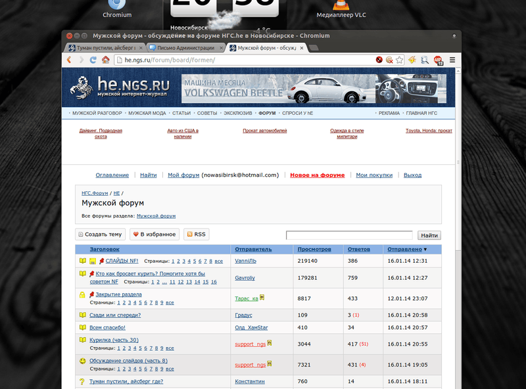The width and height of the screenshot is (526, 389).
Task: Open user profile Олд_ХамStar
Action: click(x=251, y=327)
